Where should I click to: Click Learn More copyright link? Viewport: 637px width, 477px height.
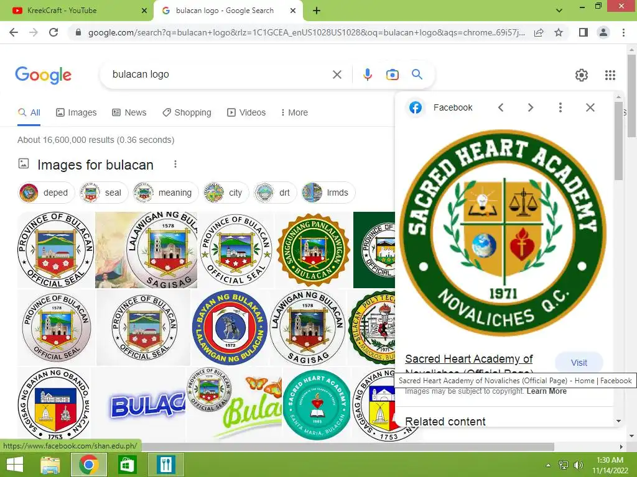[x=546, y=391]
